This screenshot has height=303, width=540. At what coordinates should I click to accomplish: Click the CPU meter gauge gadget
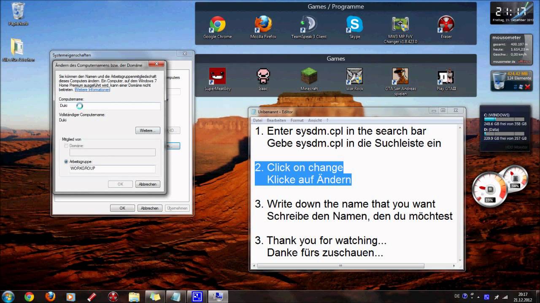point(490,189)
